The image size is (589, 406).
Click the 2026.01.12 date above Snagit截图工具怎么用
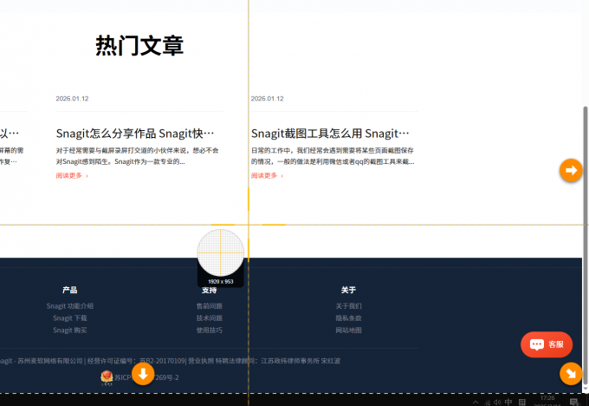pos(267,99)
